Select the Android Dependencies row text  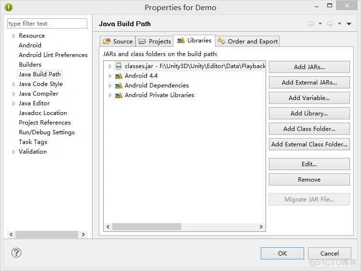157,86
